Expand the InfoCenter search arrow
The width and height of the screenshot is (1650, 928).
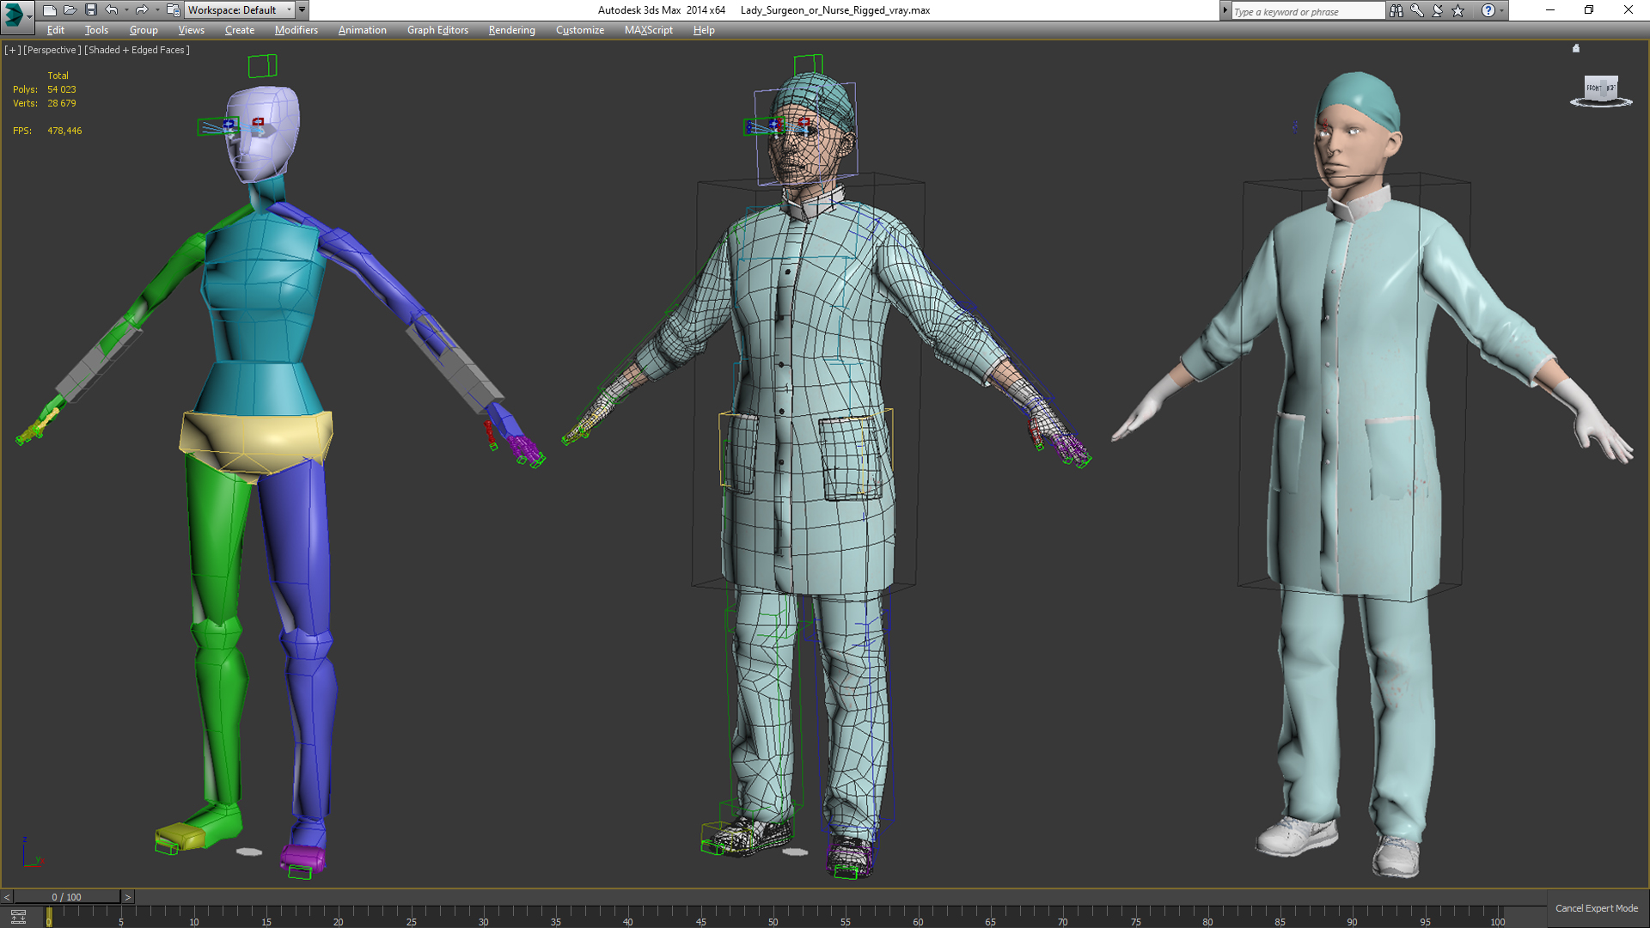pos(1225,10)
